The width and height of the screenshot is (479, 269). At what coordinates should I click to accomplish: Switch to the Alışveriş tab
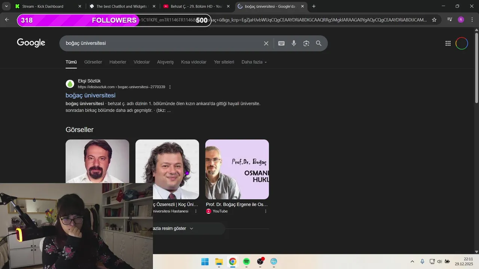coord(165,62)
